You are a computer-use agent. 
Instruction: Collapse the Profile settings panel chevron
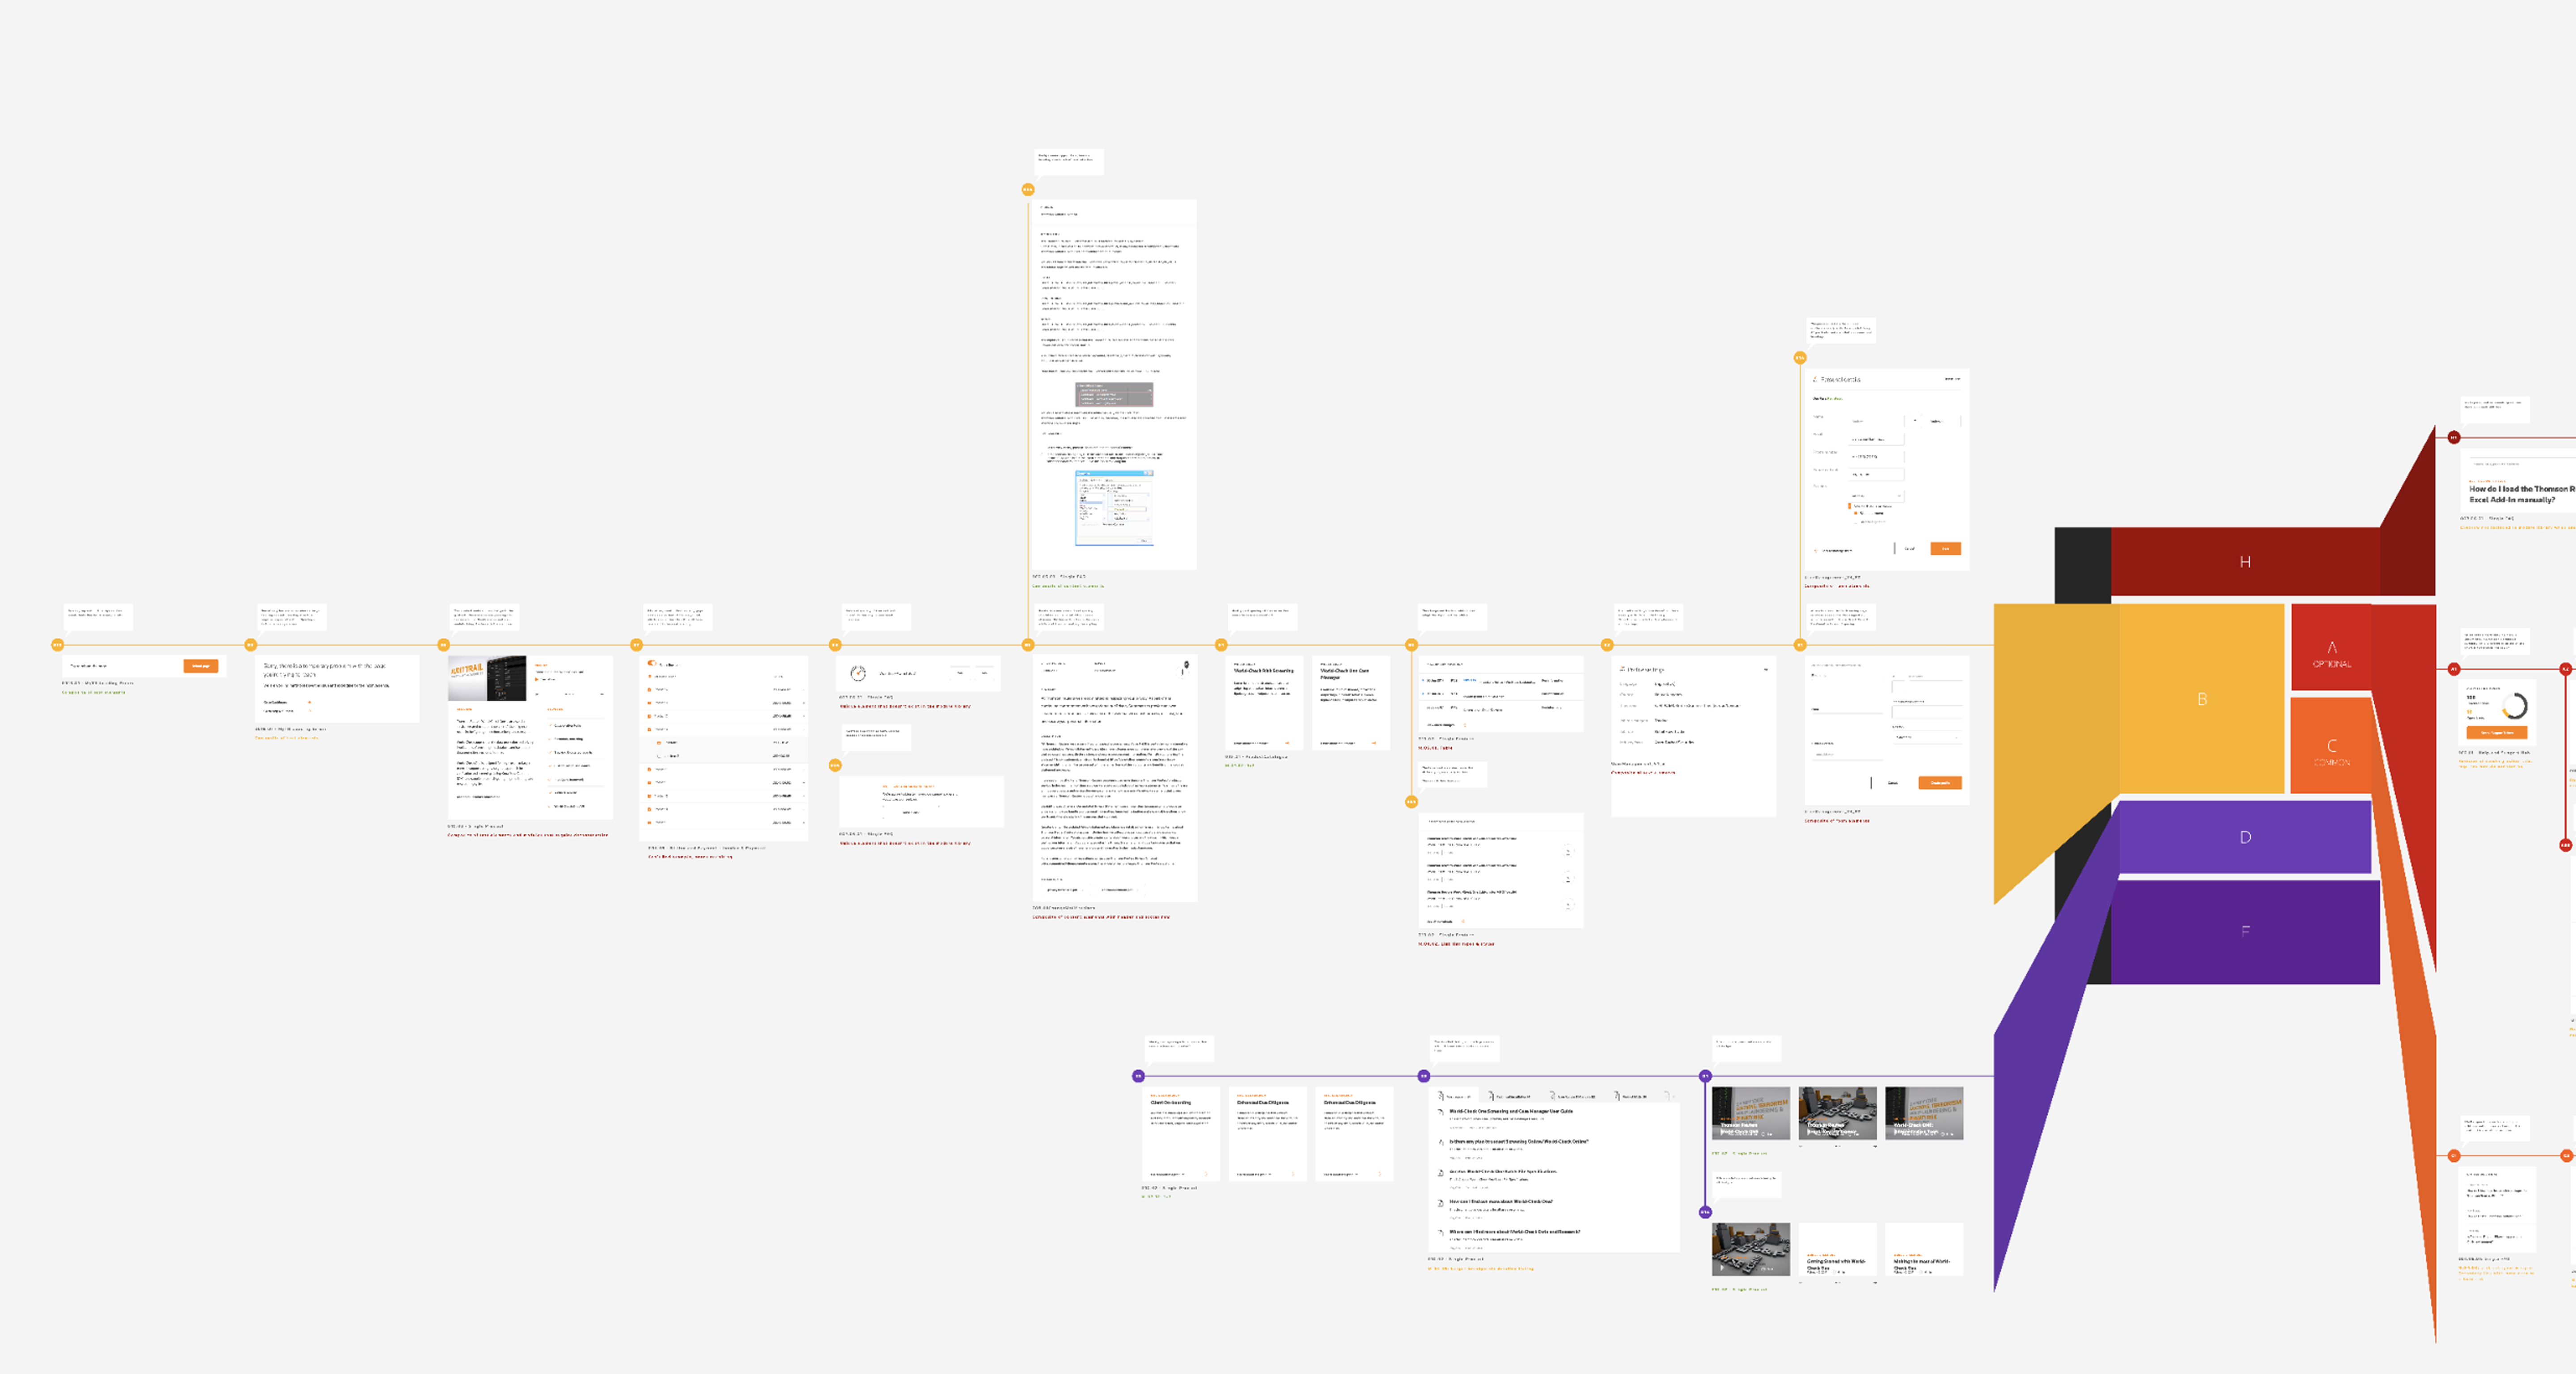click(1765, 669)
